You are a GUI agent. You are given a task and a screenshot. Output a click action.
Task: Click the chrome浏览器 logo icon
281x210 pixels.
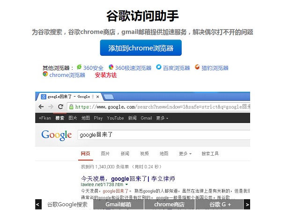point(45,74)
